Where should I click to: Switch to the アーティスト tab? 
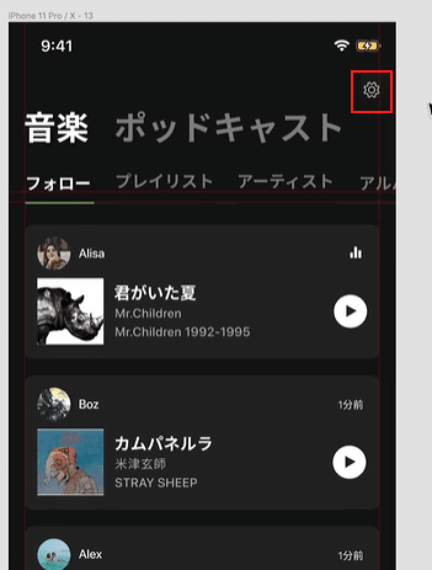tap(286, 181)
